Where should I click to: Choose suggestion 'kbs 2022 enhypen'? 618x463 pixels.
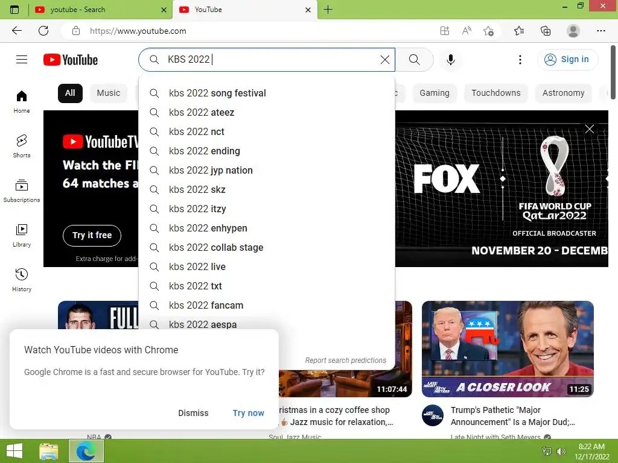click(267, 228)
